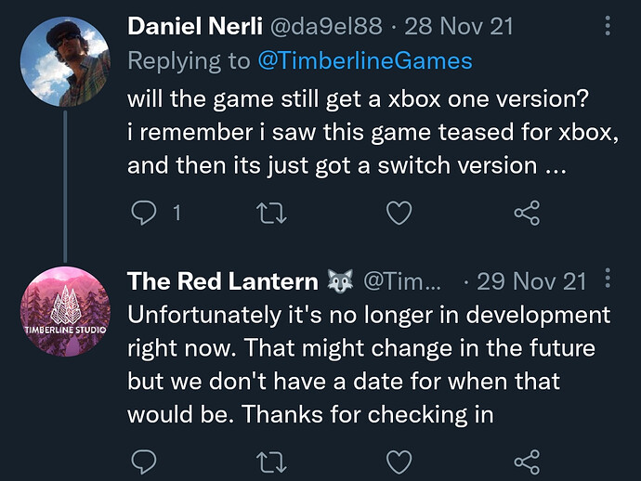Reply to The Red Lantern's tweet
Viewport: 641px width, 481px height.
click(143, 461)
